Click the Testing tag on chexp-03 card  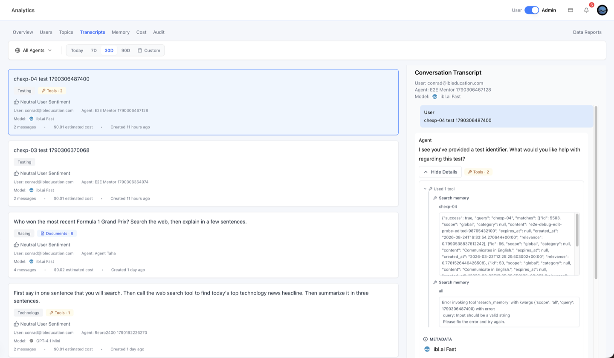(24, 162)
